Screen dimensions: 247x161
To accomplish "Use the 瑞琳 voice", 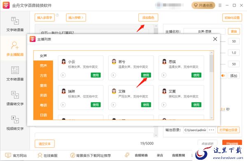I will [x=96, y=105].
